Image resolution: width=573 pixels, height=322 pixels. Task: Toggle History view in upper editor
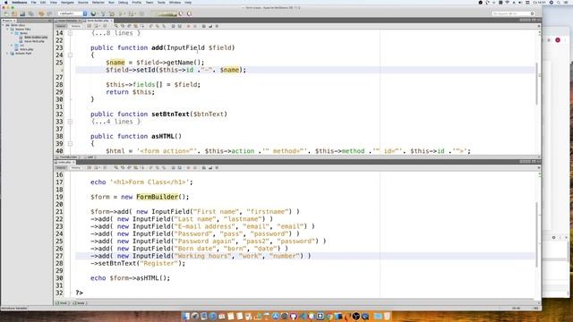75,26
